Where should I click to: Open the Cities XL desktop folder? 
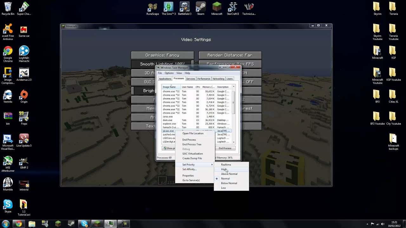tap(393, 97)
